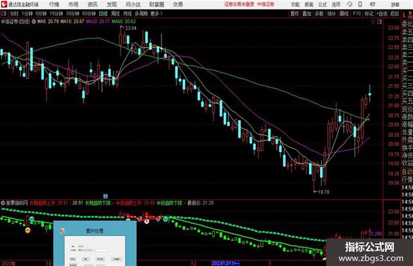The width and height of the screenshot is (413, 266).
Task: Click the 复权 toolbar button
Action: click(x=295, y=14)
